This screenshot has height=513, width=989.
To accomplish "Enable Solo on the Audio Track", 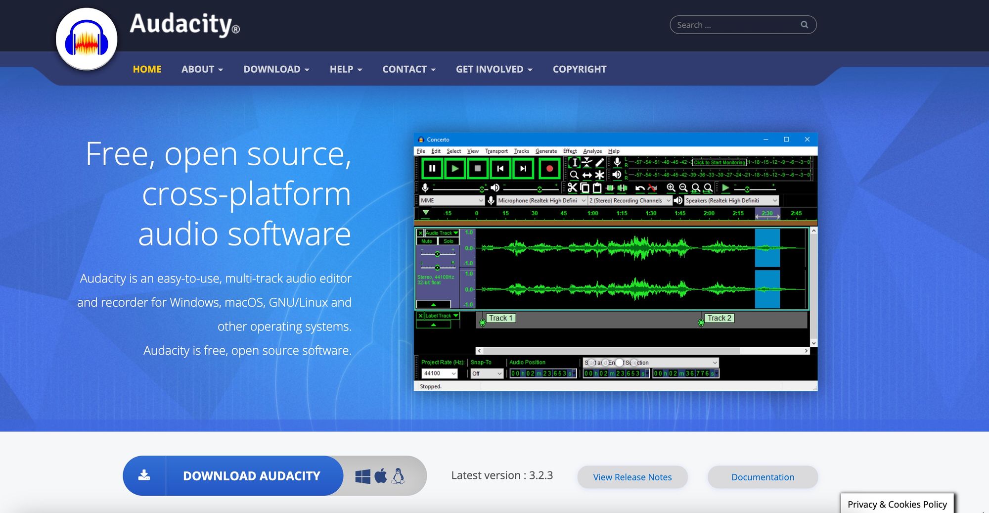I will (x=449, y=241).
